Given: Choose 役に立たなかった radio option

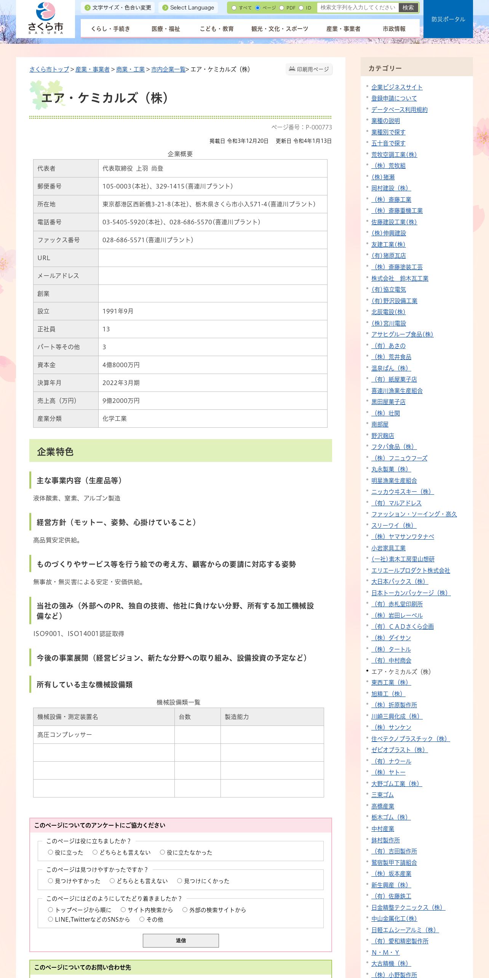Looking at the screenshot, I should point(162,852).
